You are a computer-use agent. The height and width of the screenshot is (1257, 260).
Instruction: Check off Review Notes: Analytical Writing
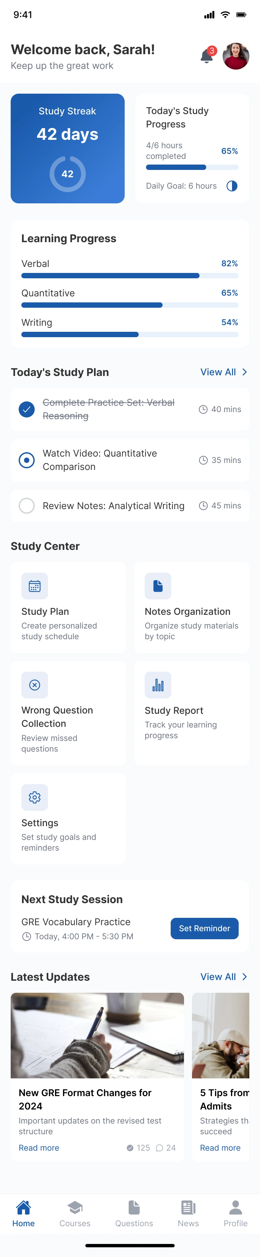(27, 505)
